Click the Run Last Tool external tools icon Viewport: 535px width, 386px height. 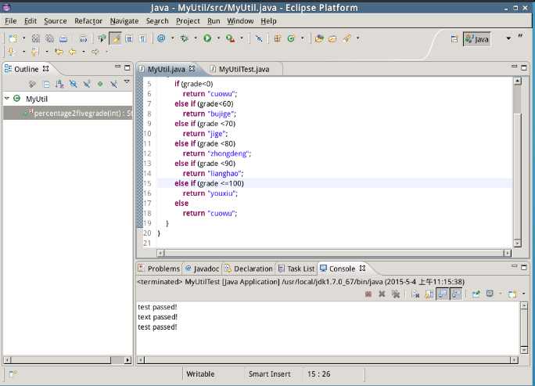230,38
